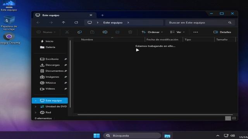Click the Búsqueda taskbar search box
Screen dimensions: 248x139
[x=132, y=136]
